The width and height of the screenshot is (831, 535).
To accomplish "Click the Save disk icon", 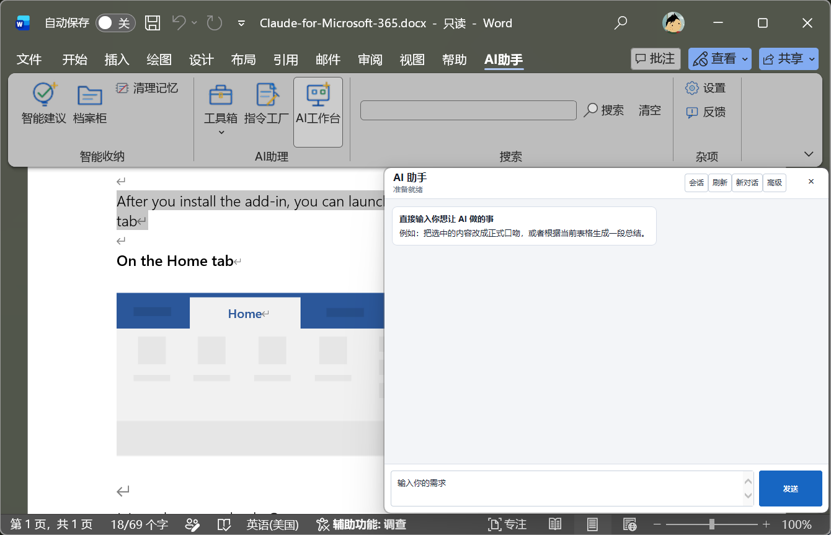I will click(x=153, y=24).
